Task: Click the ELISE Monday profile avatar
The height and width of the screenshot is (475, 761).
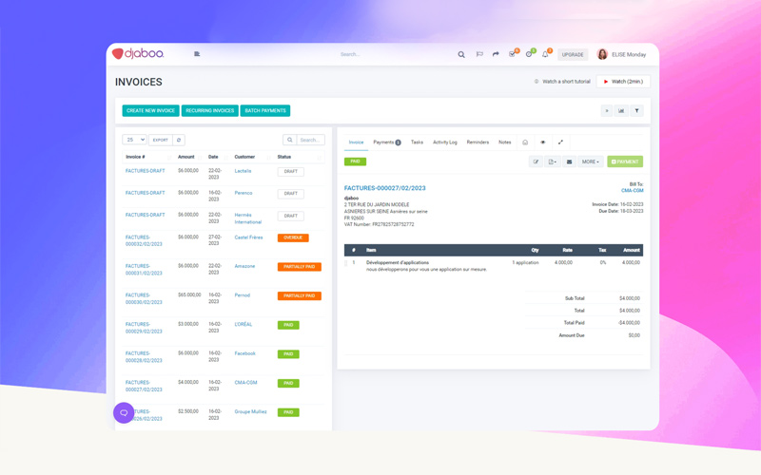Action: [x=602, y=54]
